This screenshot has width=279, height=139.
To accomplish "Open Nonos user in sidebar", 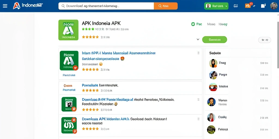I will pyautogui.click(x=223, y=100).
